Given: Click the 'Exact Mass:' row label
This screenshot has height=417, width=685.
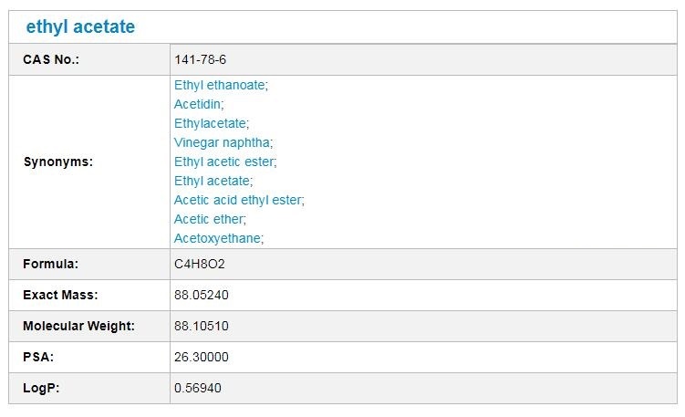Looking at the screenshot, I should point(60,296).
